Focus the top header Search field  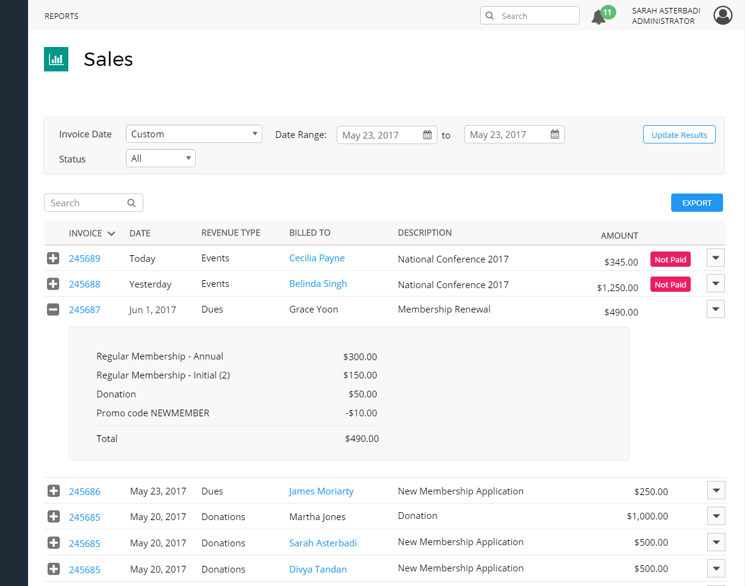530,15
